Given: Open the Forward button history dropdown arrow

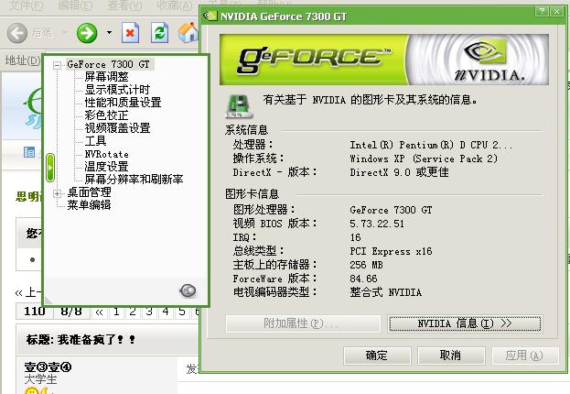Looking at the screenshot, I should click(109, 33).
